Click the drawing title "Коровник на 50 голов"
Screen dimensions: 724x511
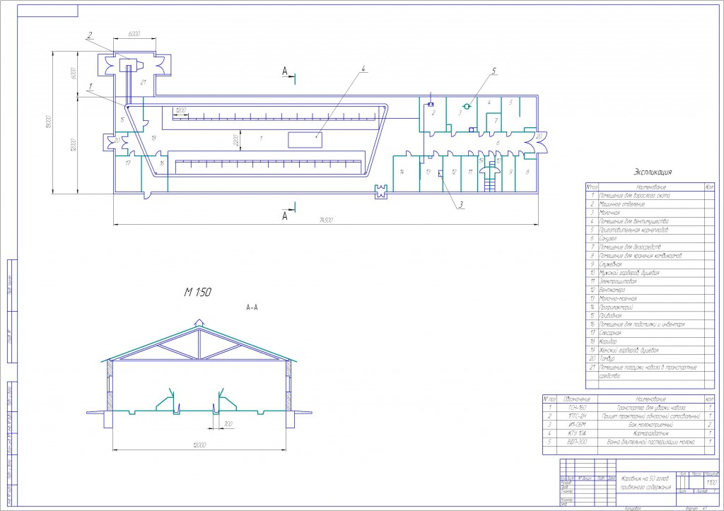click(x=645, y=478)
